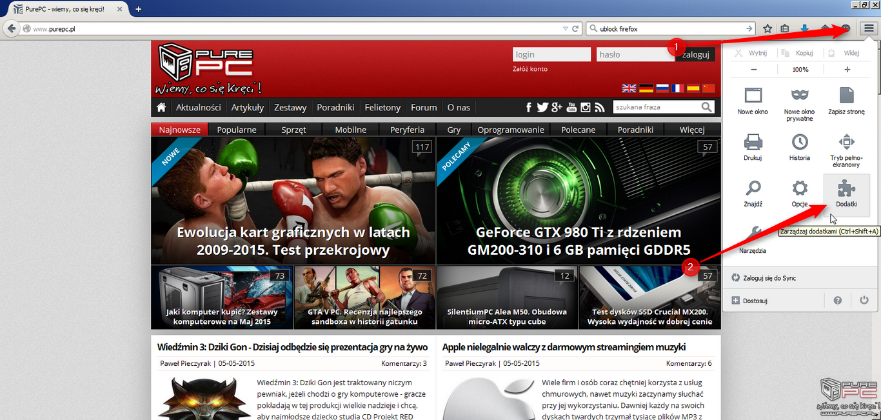Zoom out with minus button in menu
The height and width of the screenshot is (420, 881).
coord(753,69)
